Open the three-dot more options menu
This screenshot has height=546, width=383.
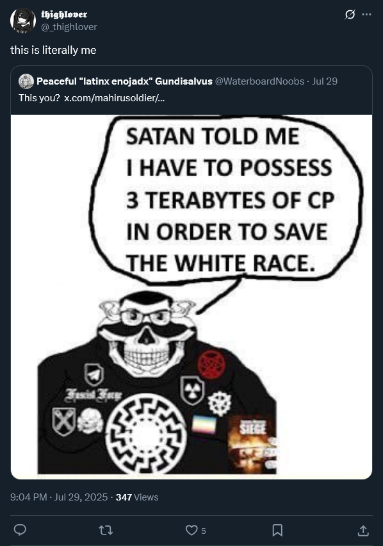click(366, 15)
